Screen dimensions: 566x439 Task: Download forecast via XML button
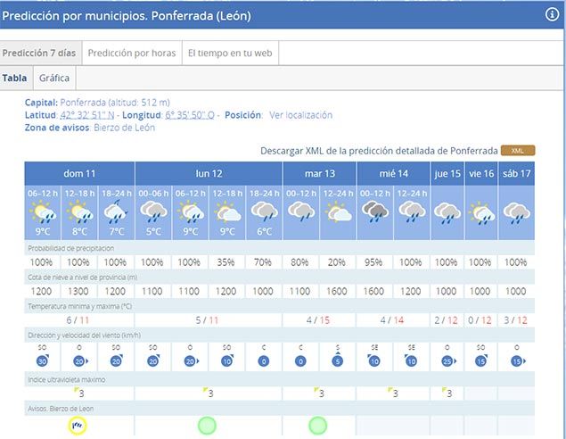(518, 151)
